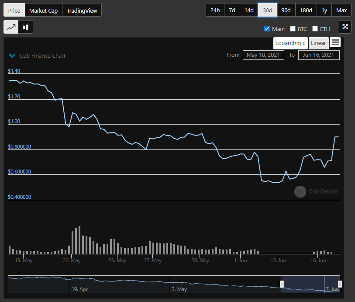Click '28. May' date label
355x302 pixels.
pos(200,260)
